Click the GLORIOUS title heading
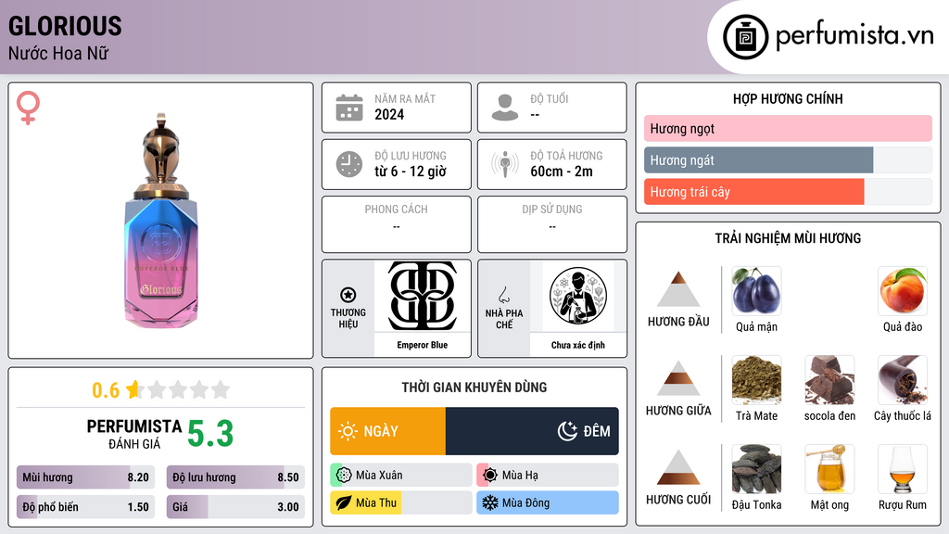 66,26
